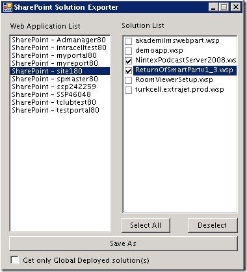Close the SharePoint Solution Exporter window
Viewport: 247px width, 272px height.
236,7
